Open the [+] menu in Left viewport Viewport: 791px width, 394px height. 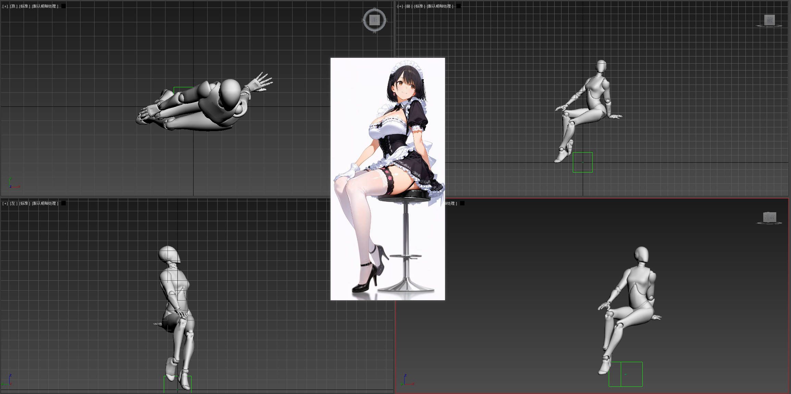[x=5, y=203]
